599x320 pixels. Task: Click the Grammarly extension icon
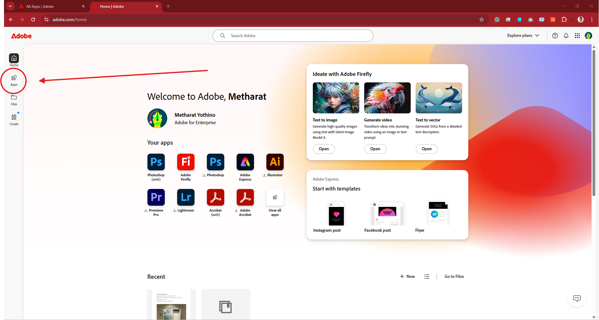tap(497, 20)
